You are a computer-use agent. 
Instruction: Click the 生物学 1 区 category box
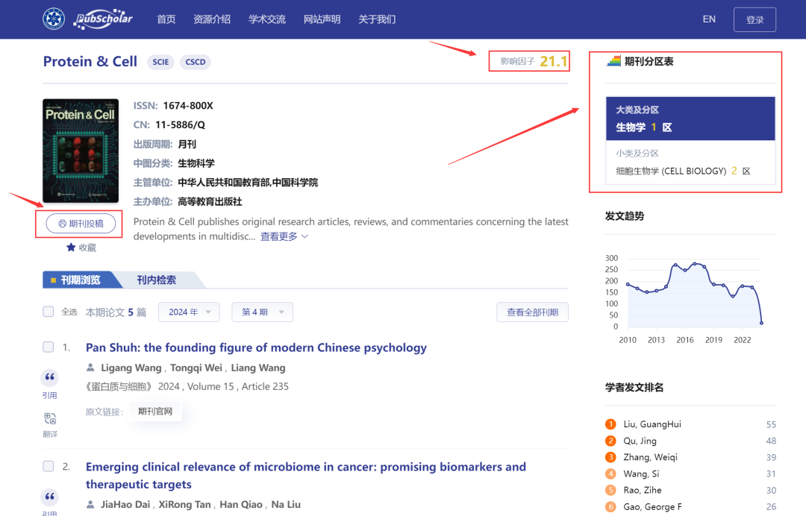pyautogui.click(x=690, y=119)
